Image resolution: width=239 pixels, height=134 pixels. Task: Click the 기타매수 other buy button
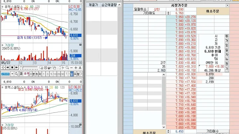pos(213,131)
